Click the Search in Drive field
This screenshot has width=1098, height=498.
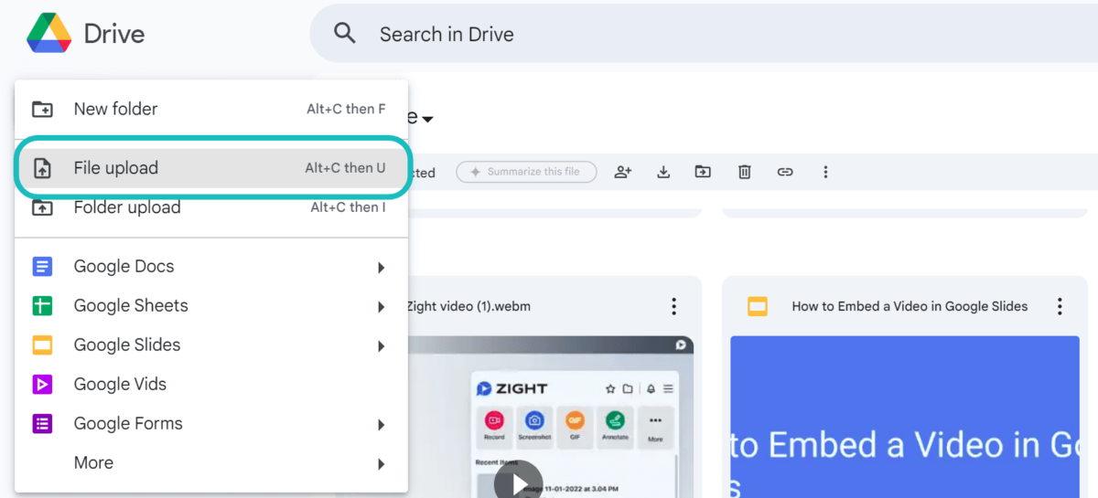(640, 34)
